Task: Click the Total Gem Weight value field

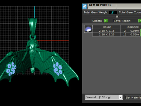Action: [113, 12]
